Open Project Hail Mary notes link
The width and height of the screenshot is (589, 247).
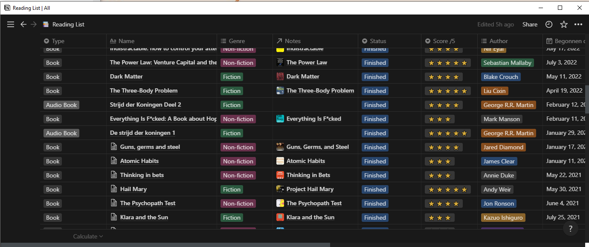[310, 189]
